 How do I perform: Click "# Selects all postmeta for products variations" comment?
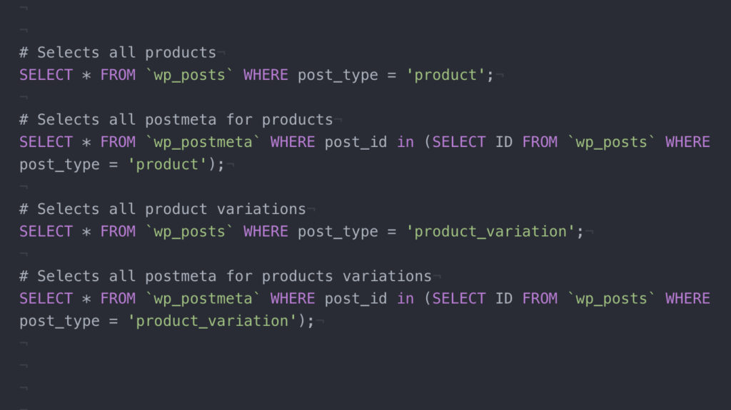[226, 276]
